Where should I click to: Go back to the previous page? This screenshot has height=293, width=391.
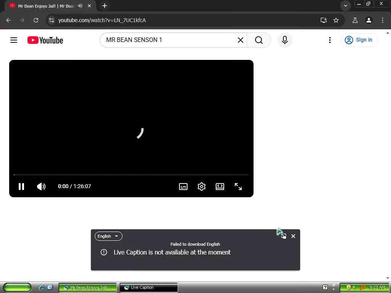[8, 20]
